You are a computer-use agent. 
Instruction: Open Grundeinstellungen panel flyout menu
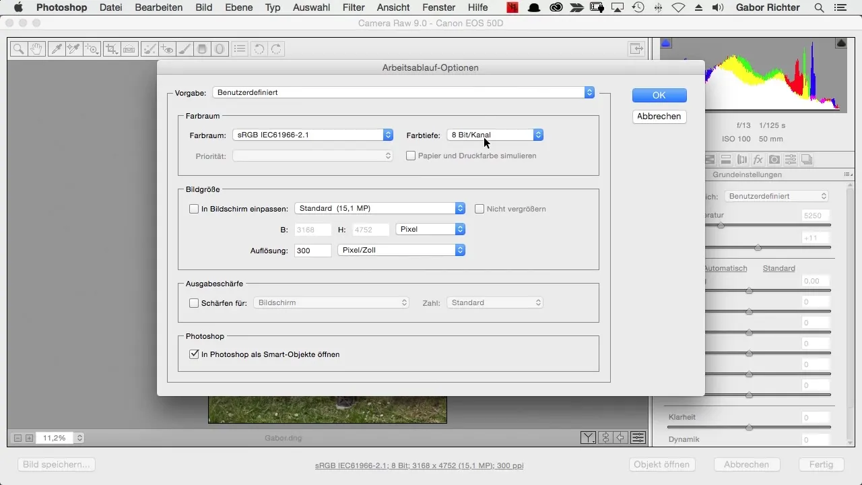click(x=847, y=174)
